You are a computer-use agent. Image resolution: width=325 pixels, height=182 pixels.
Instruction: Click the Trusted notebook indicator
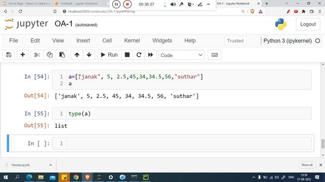click(235, 41)
